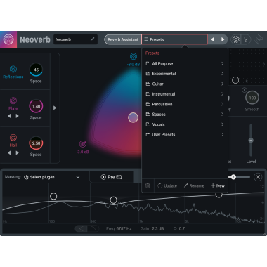Expand the Guitar preset folder
This screenshot has height=267, width=267.
(185, 84)
